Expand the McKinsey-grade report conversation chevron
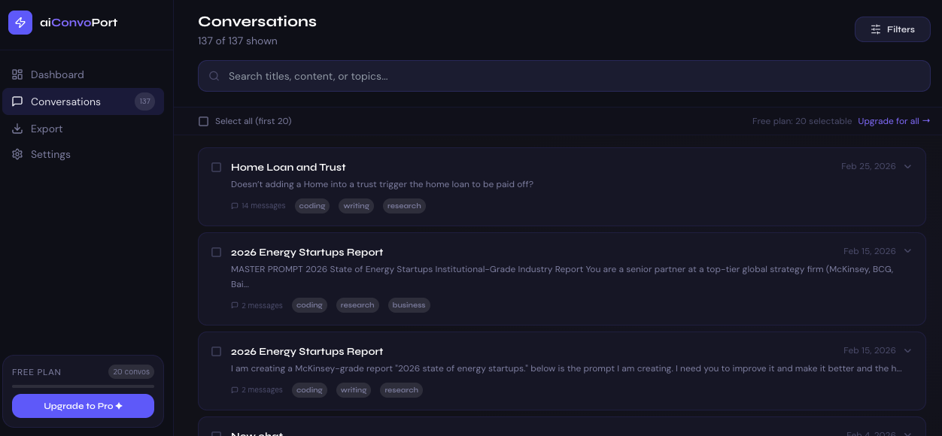Image resolution: width=942 pixels, height=436 pixels. (907, 350)
